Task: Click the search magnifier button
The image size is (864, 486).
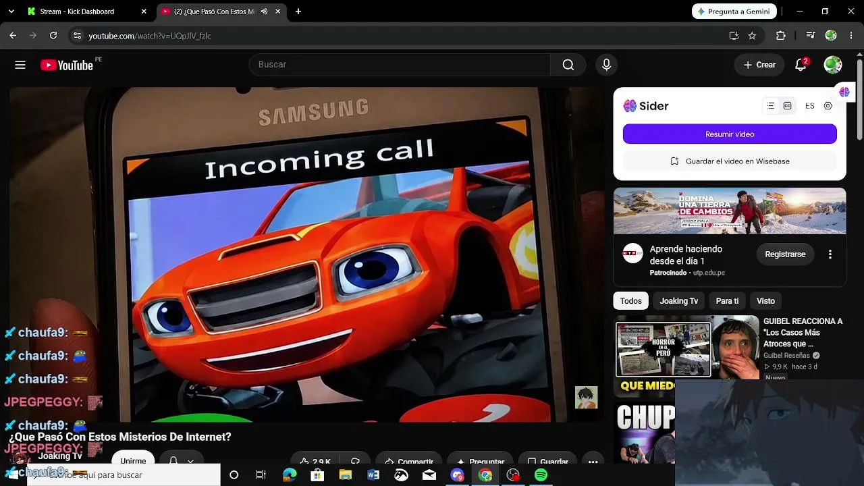Action: point(568,65)
